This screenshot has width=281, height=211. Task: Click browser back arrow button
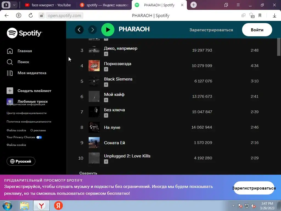pos(7,15)
